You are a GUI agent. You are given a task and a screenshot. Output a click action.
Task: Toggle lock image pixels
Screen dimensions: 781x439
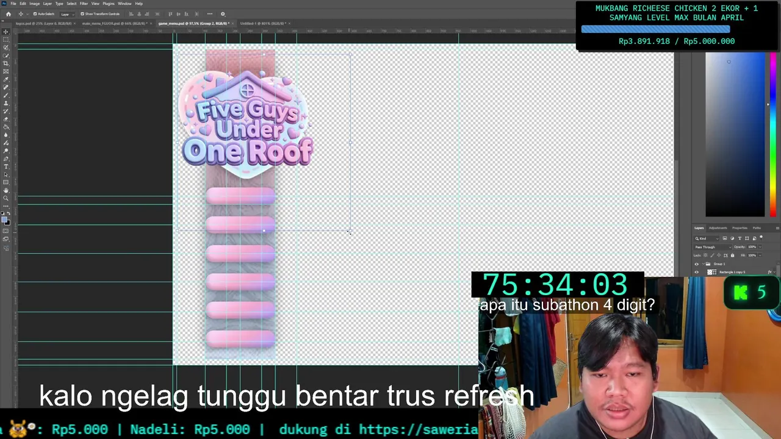click(x=713, y=255)
